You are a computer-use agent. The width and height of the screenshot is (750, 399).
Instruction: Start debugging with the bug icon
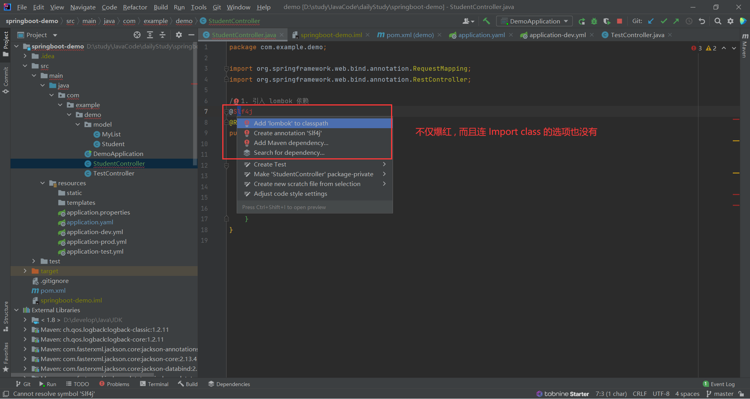(594, 21)
